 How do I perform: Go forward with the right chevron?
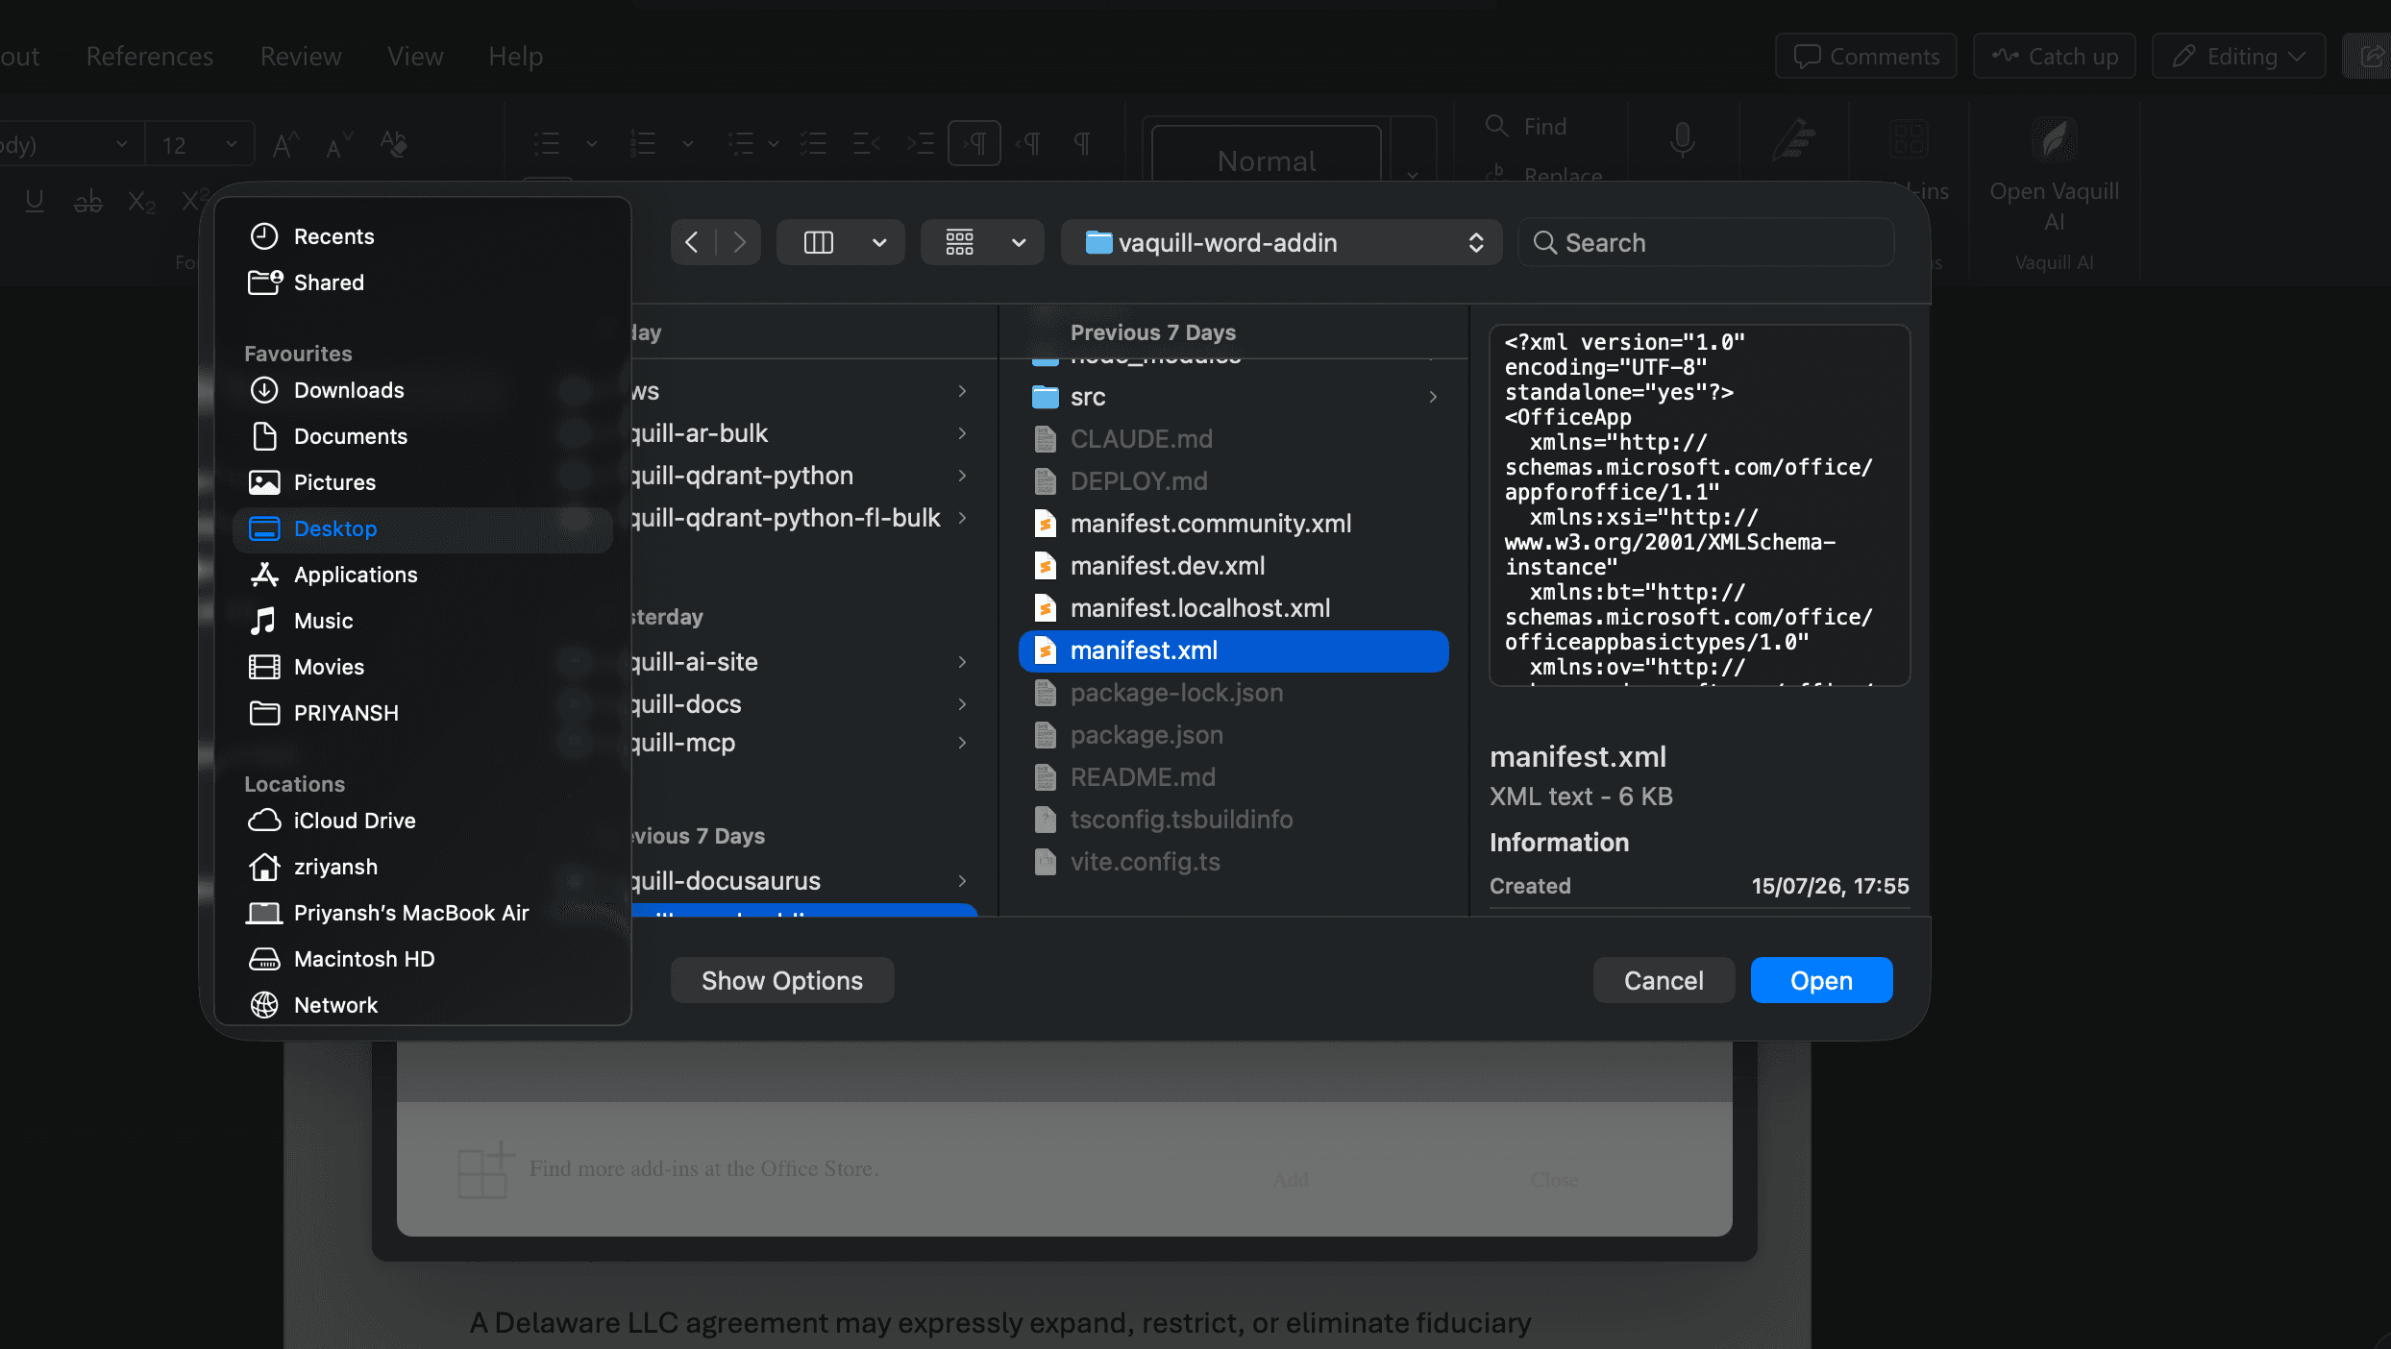[x=739, y=242]
